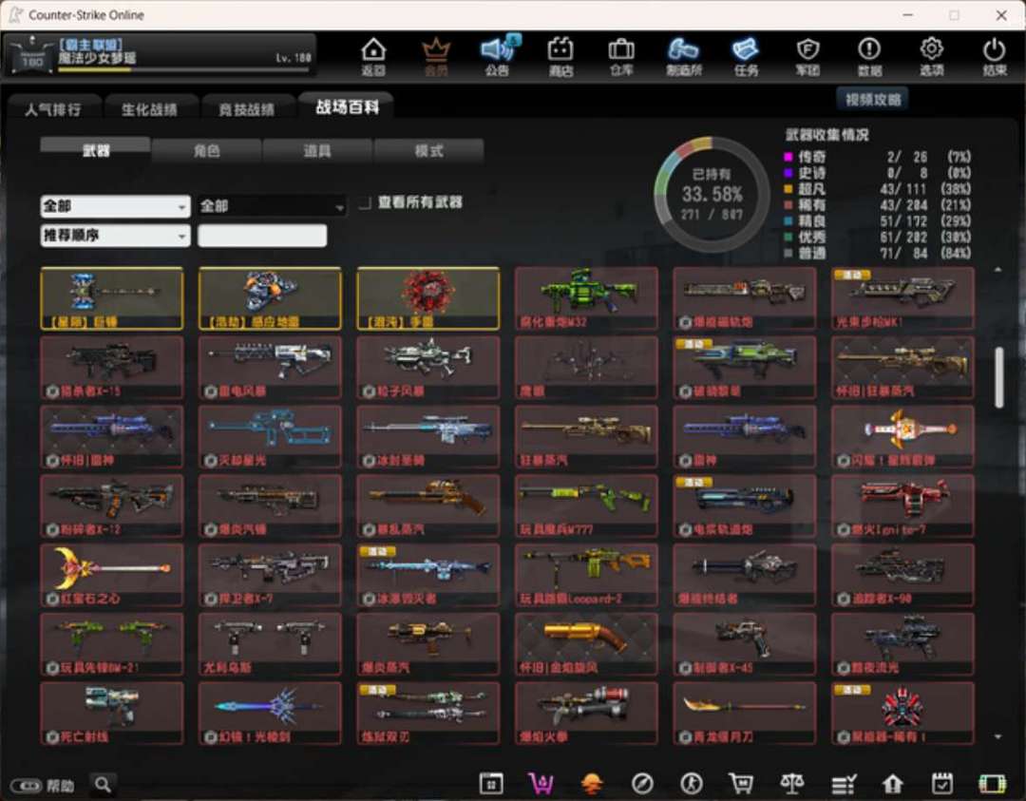Toggle the 帮助 help switch
Screen dimensions: 1026x801
pos(27,785)
